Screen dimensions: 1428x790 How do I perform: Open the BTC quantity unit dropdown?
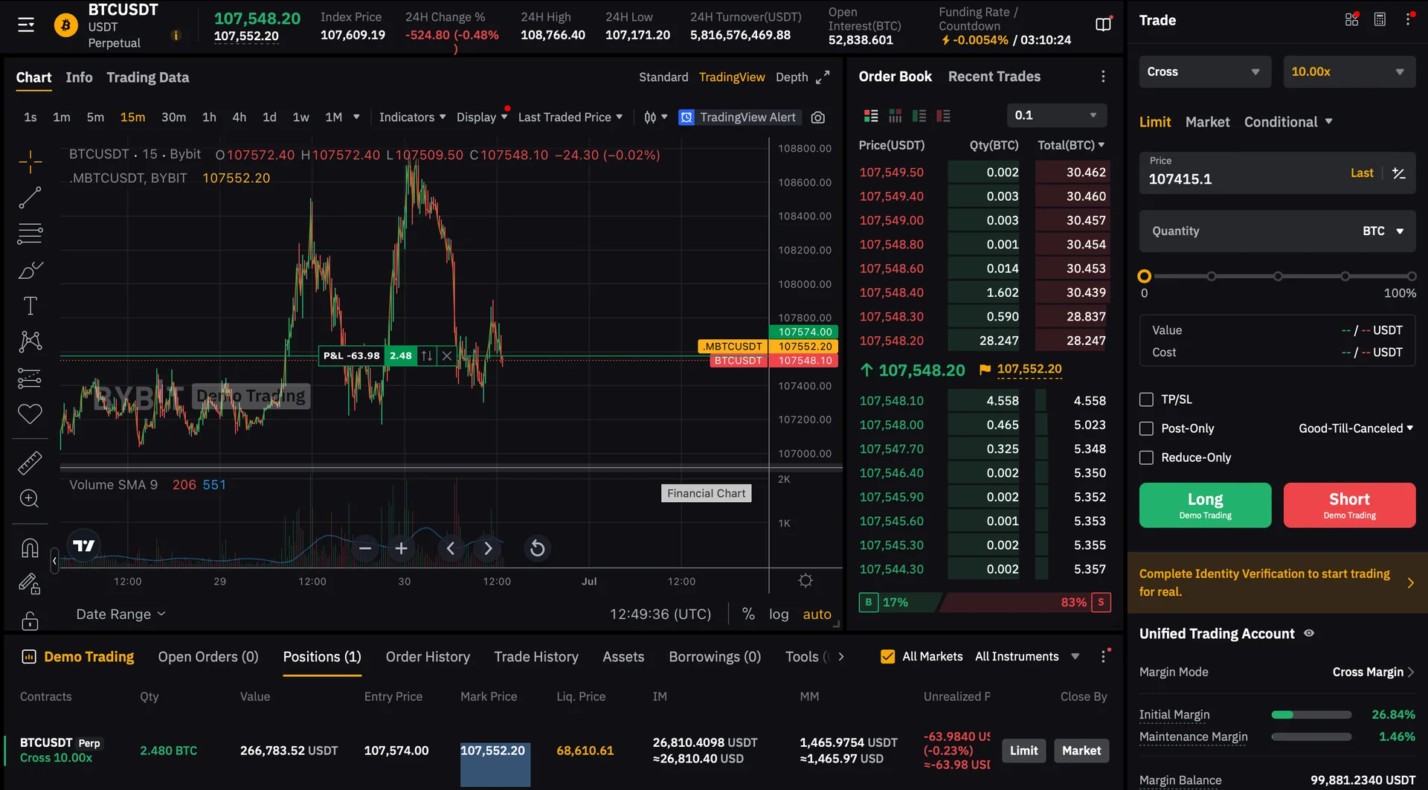coord(1383,231)
